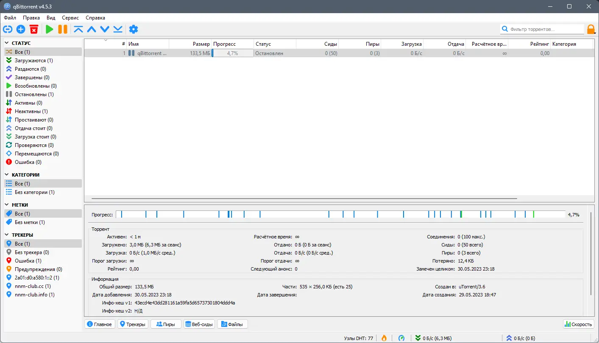The width and height of the screenshot is (599, 343).
Task: Open the Справка menu
Action: click(95, 18)
